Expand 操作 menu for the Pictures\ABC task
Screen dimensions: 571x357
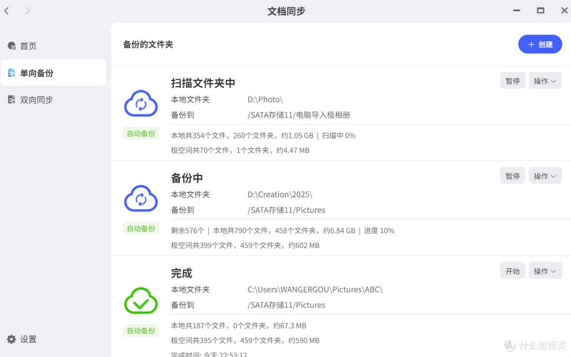coord(545,271)
